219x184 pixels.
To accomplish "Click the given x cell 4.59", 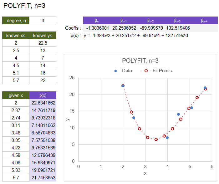I will (x=16, y=155).
